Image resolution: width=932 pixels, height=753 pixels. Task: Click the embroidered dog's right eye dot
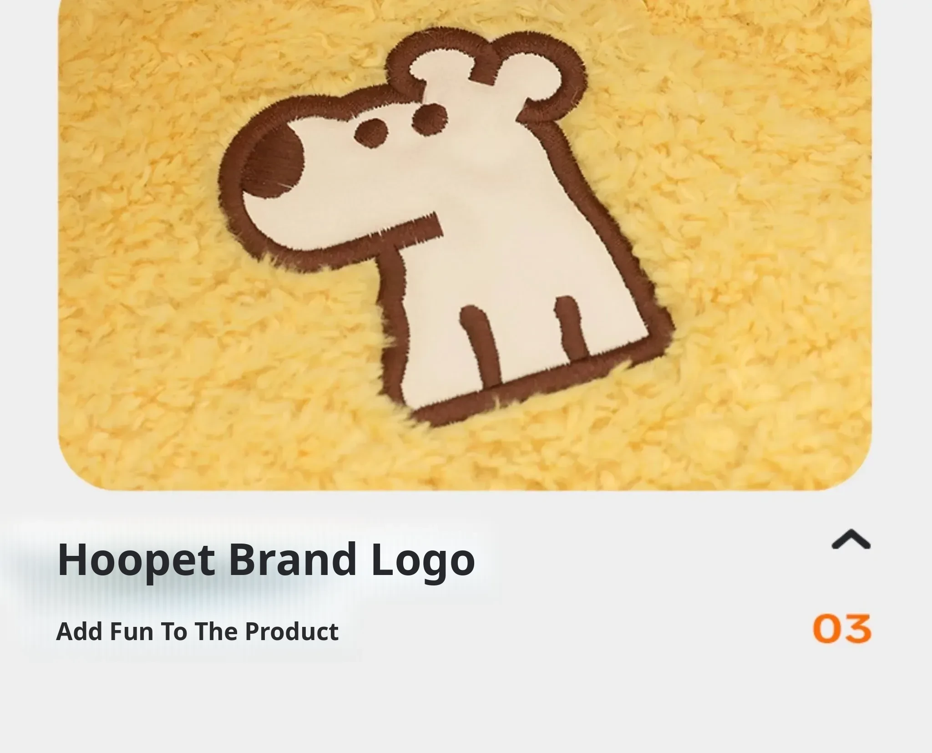(x=430, y=117)
